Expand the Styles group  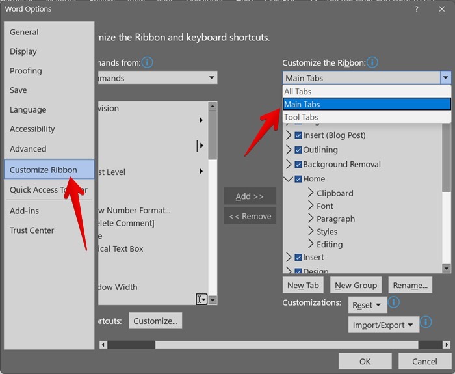pos(311,230)
